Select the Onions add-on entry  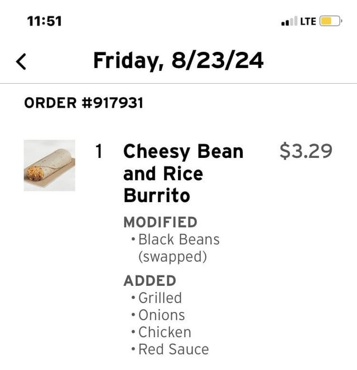[x=161, y=315]
